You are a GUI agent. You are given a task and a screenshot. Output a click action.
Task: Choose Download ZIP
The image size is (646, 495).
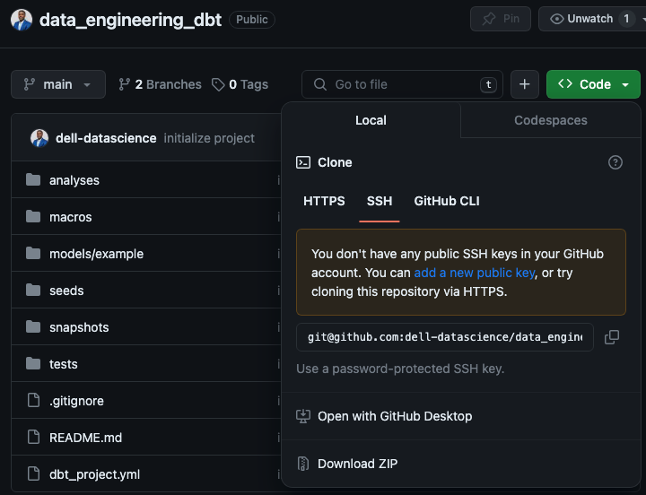[x=460, y=464]
